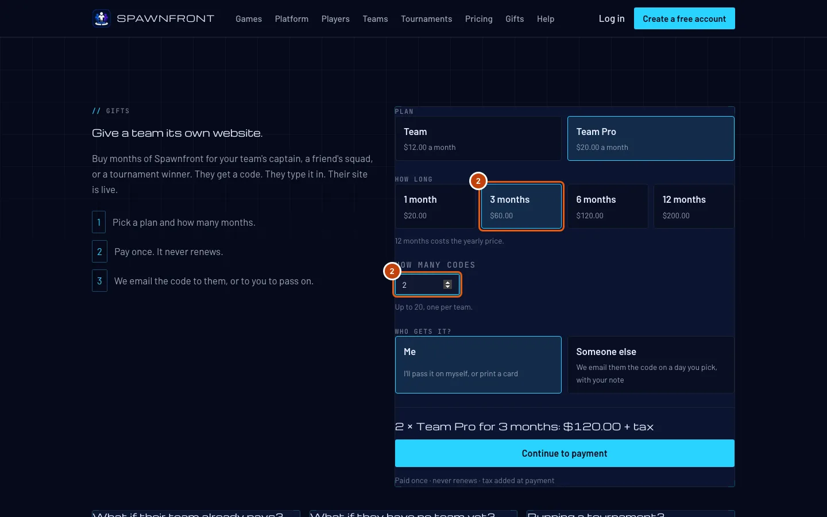
Task: Click the step number 1 box
Action: [99, 222]
